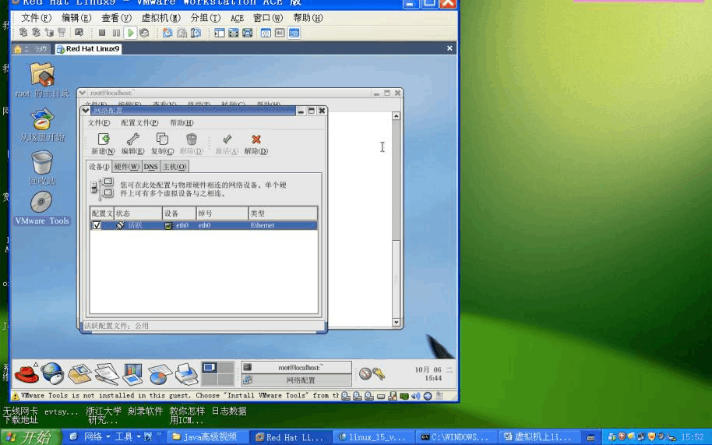Open the VMware Tools CD desktop icon
Screen dimensions: 712x445
coord(41,202)
